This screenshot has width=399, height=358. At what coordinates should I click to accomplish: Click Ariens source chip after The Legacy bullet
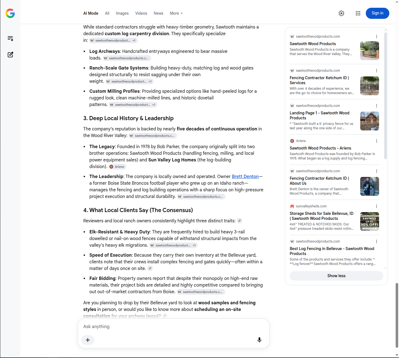[x=117, y=167]
